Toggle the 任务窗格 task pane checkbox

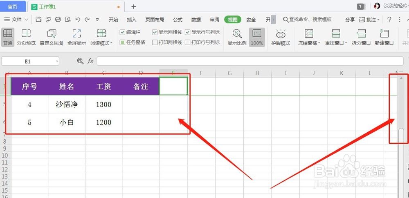tap(122, 42)
